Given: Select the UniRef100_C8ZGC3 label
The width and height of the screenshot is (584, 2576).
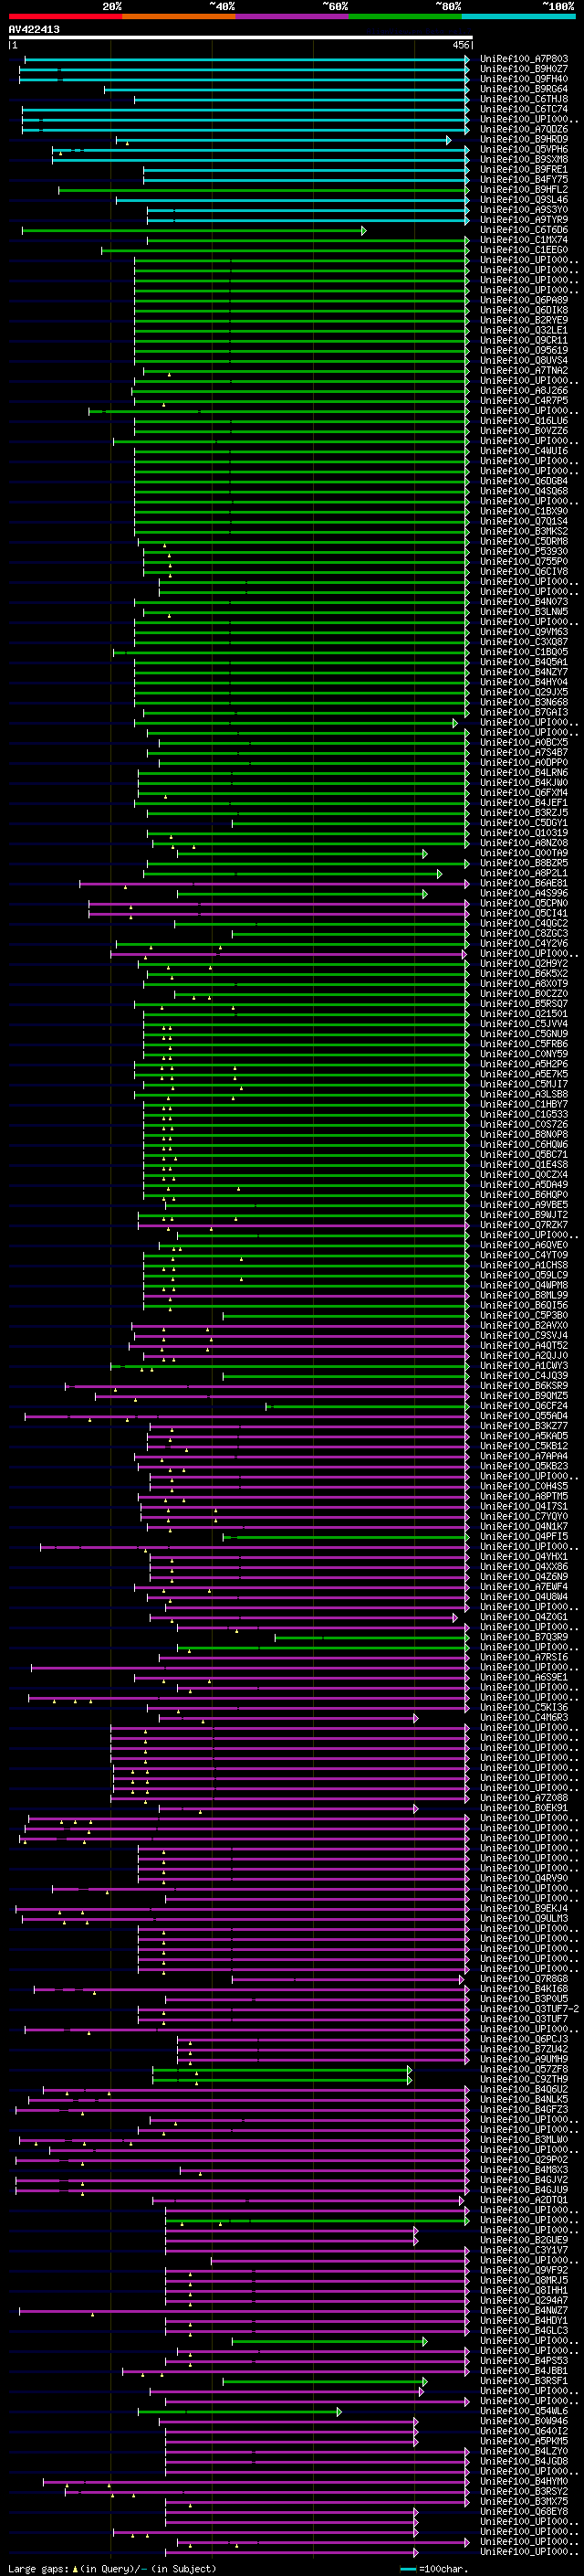Looking at the screenshot, I should pos(524,934).
